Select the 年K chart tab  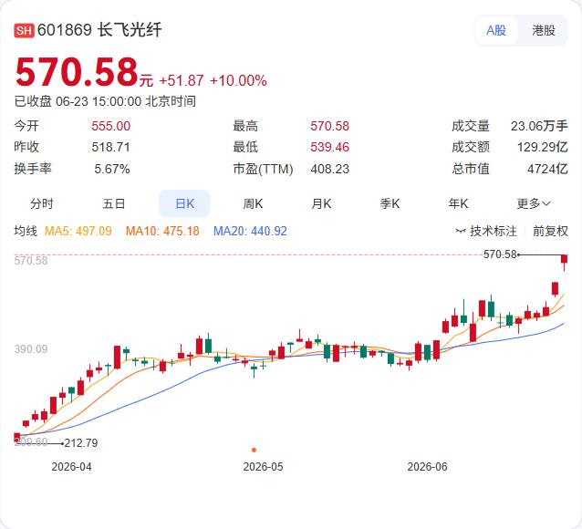pos(458,203)
